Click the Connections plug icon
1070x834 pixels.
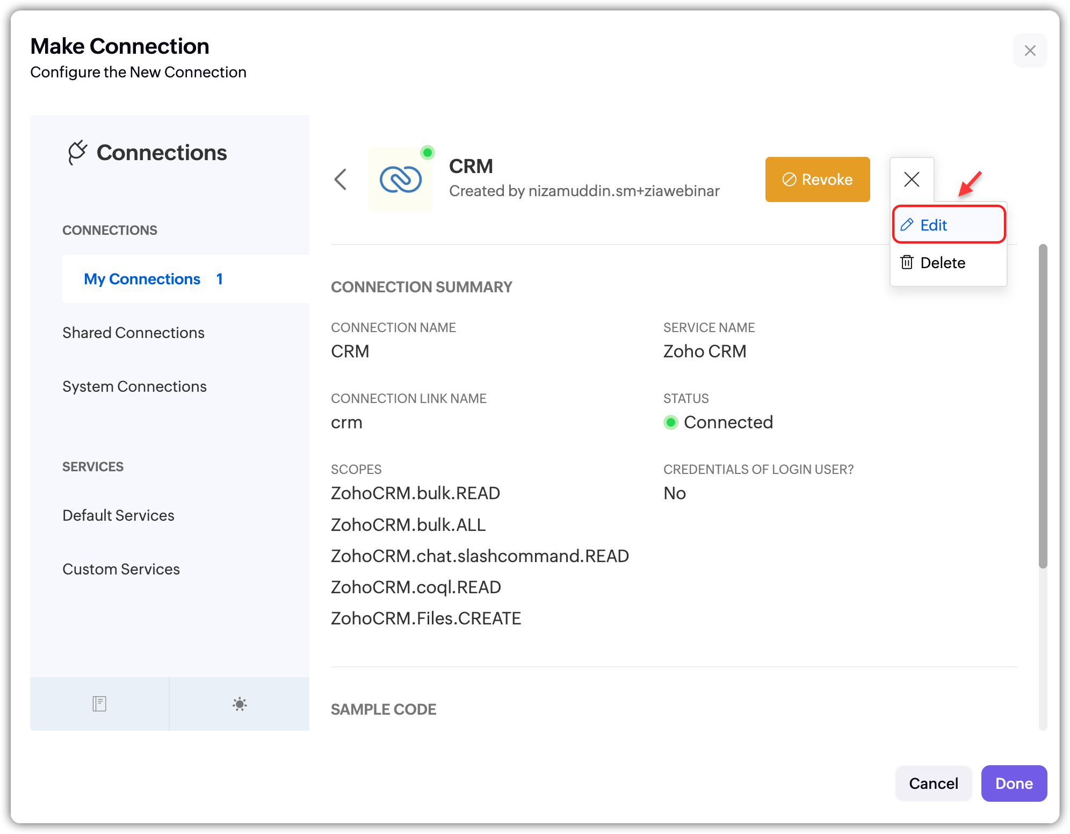(77, 153)
